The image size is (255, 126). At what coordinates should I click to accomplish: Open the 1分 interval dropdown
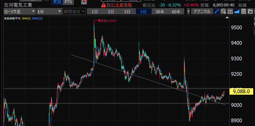pyautogui.click(x=49, y=11)
